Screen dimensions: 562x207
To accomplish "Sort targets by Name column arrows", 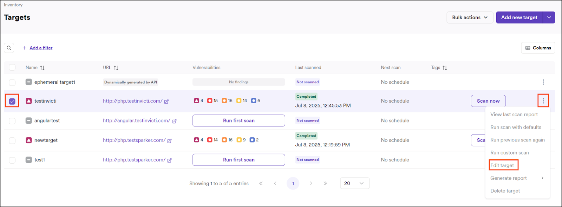I will [43, 68].
